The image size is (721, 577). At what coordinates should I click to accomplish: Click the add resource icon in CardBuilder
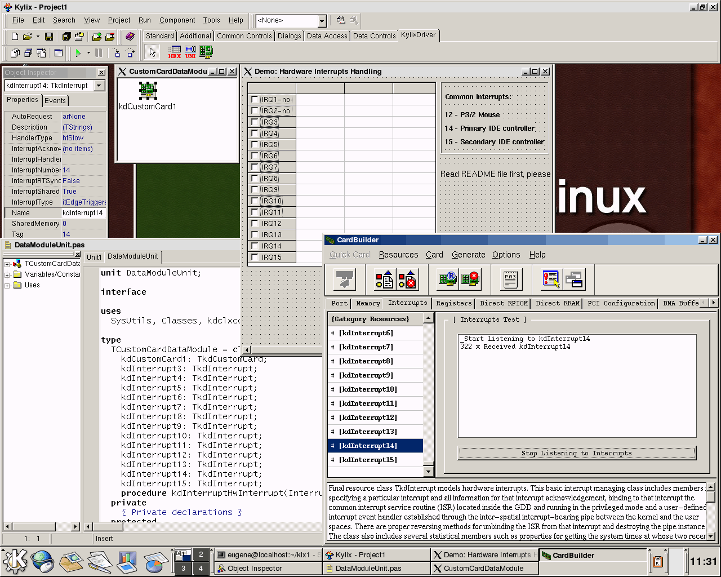385,279
